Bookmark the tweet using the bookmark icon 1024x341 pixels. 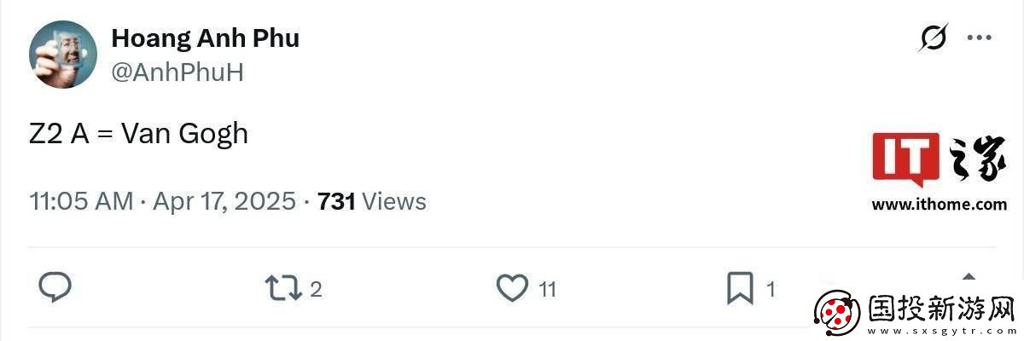click(x=739, y=288)
